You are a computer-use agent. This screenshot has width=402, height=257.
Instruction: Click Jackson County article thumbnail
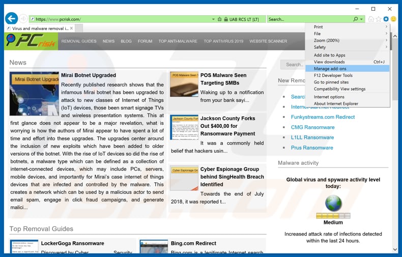(x=184, y=127)
